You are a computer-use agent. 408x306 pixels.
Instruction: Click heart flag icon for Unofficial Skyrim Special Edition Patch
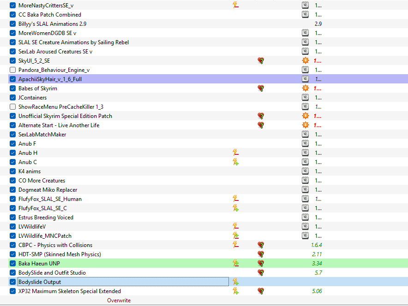click(261, 116)
